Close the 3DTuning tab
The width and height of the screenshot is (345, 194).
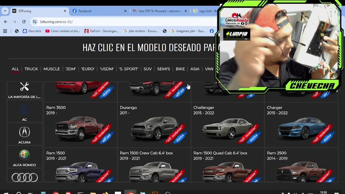click(65, 11)
